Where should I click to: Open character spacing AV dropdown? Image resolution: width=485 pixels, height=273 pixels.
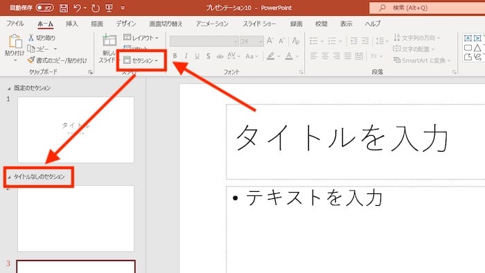click(233, 56)
